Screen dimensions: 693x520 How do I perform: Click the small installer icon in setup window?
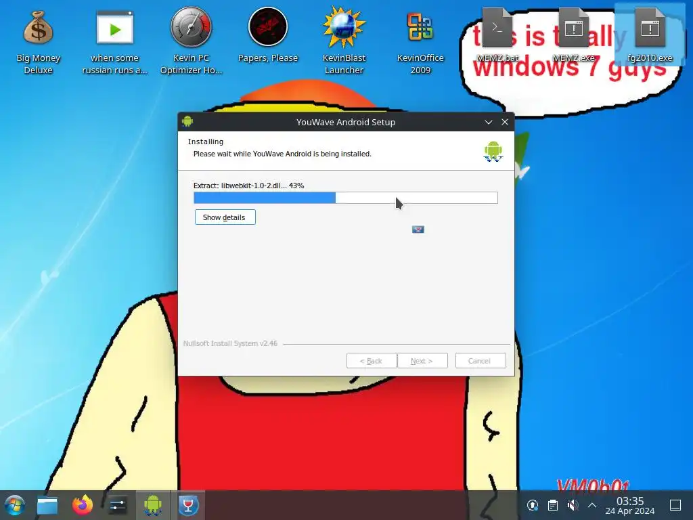click(418, 229)
